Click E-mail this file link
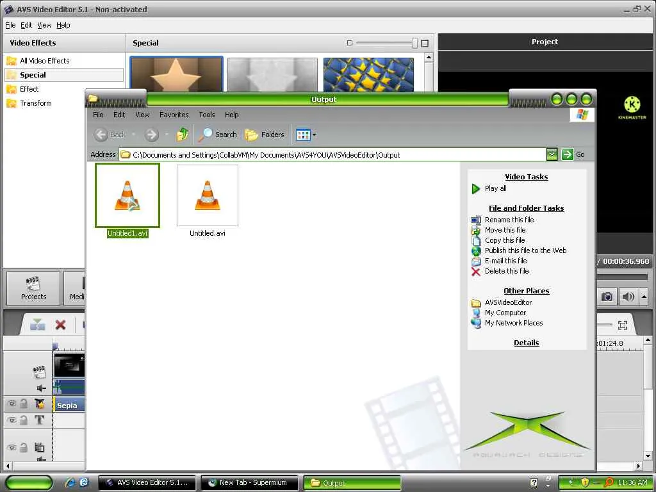The height and width of the screenshot is (492, 656). pos(505,261)
